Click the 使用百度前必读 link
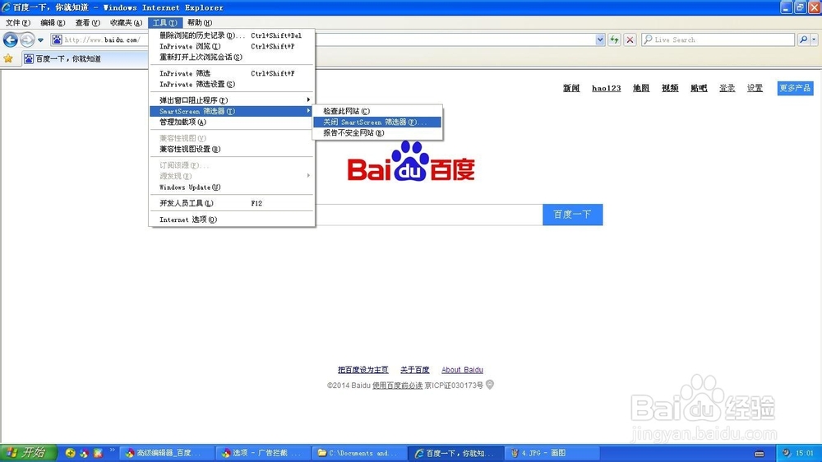The width and height of the screenshot is (822, 462). tap(397, 386)
